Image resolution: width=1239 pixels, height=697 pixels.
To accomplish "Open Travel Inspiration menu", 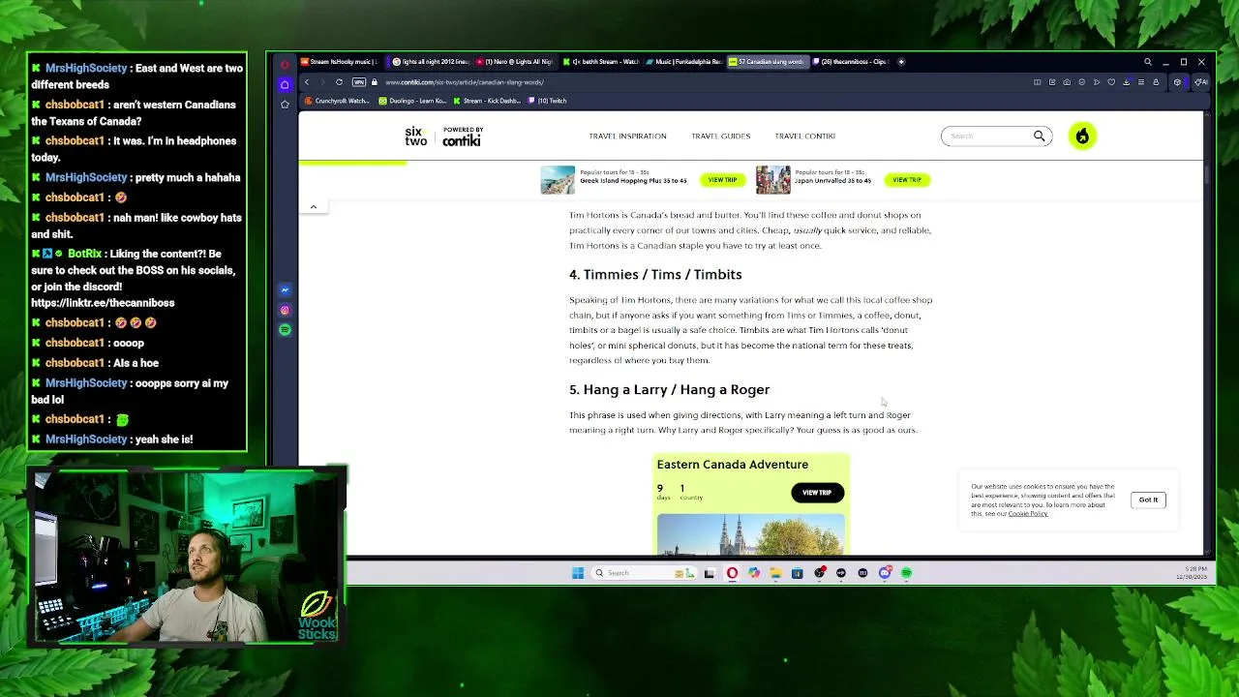I will pyautogui.click(x=627, y=136).
